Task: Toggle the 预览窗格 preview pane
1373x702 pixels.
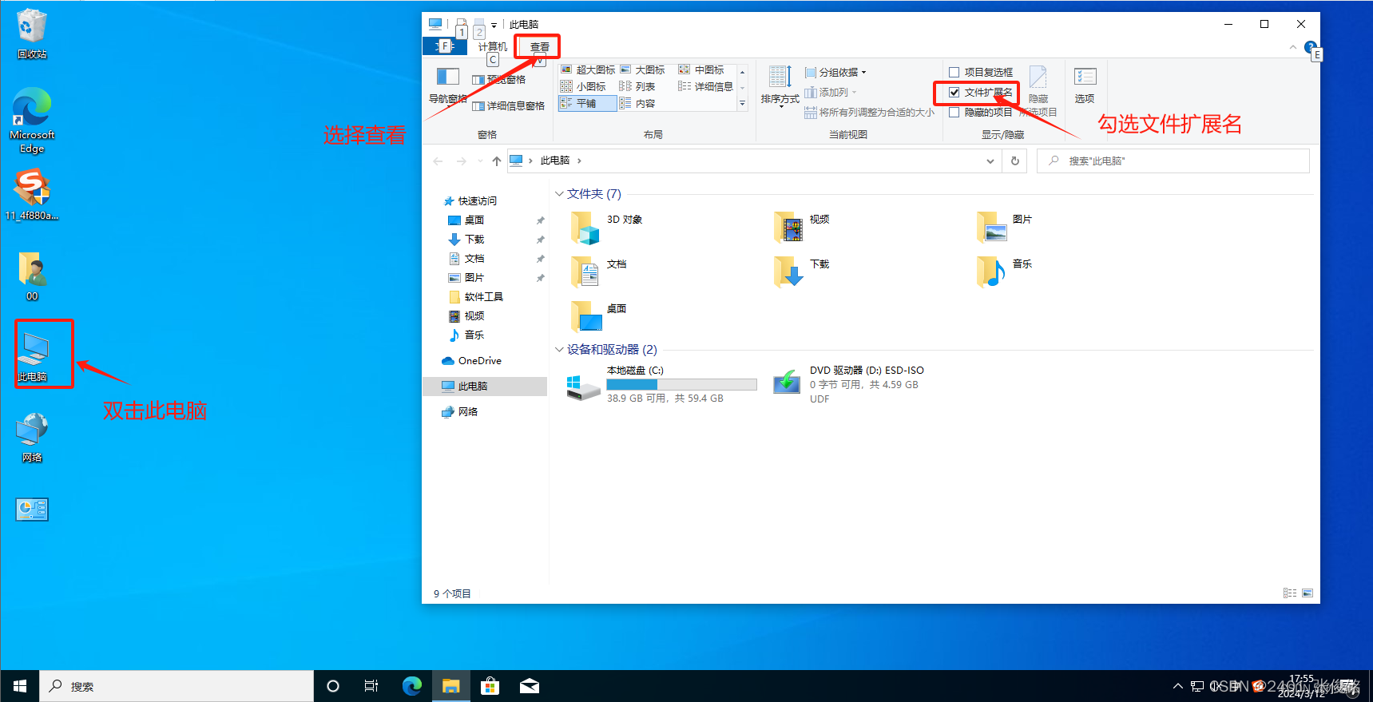Action: click(499, 80)
